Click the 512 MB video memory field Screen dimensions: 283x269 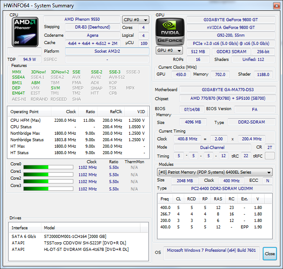click(x=198, y=52)
